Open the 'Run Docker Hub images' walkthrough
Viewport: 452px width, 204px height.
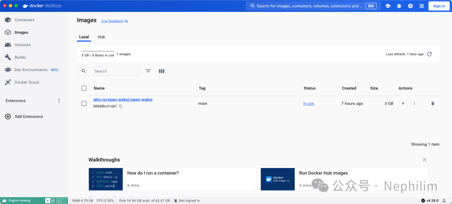click(x=344, y=179)
